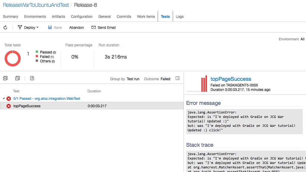Collapse the org.atoz.integration.WebTest test run
306x172 pixels.
pos(4,99)
